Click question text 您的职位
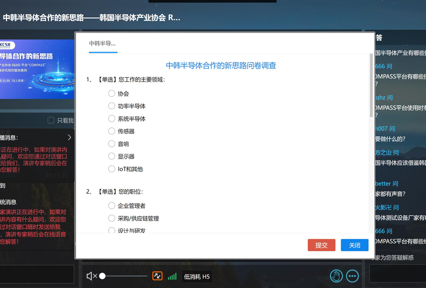Screen dimensions: 426x288 131,192
